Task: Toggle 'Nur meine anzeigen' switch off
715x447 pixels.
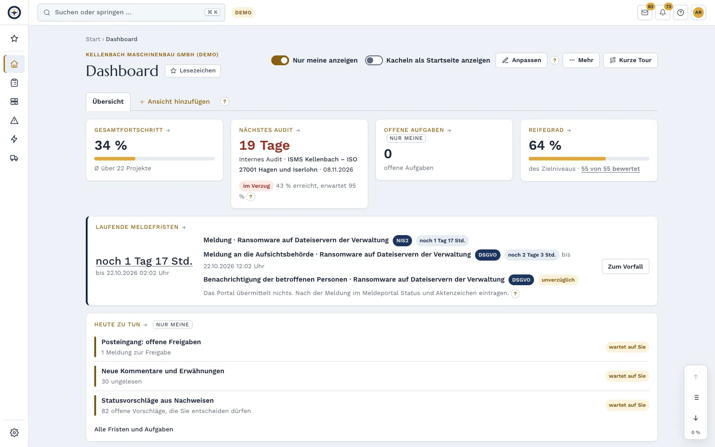Action: pyautogui.click(x=280, y=60)
